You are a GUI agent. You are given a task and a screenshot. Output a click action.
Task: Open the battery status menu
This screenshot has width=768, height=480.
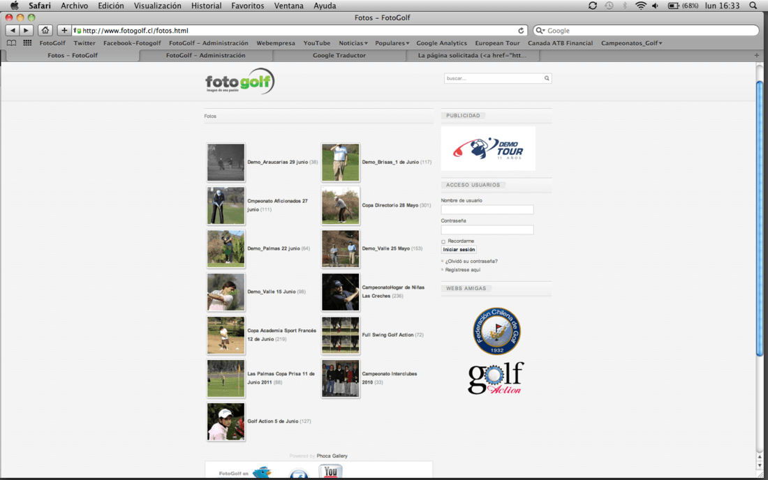[x=683, y=6]
